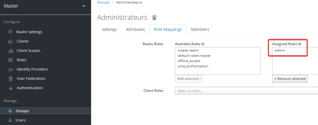Screen dimensions: 318x125
Task: Click the Assigned Roles help icon
Action: (300, 44)
